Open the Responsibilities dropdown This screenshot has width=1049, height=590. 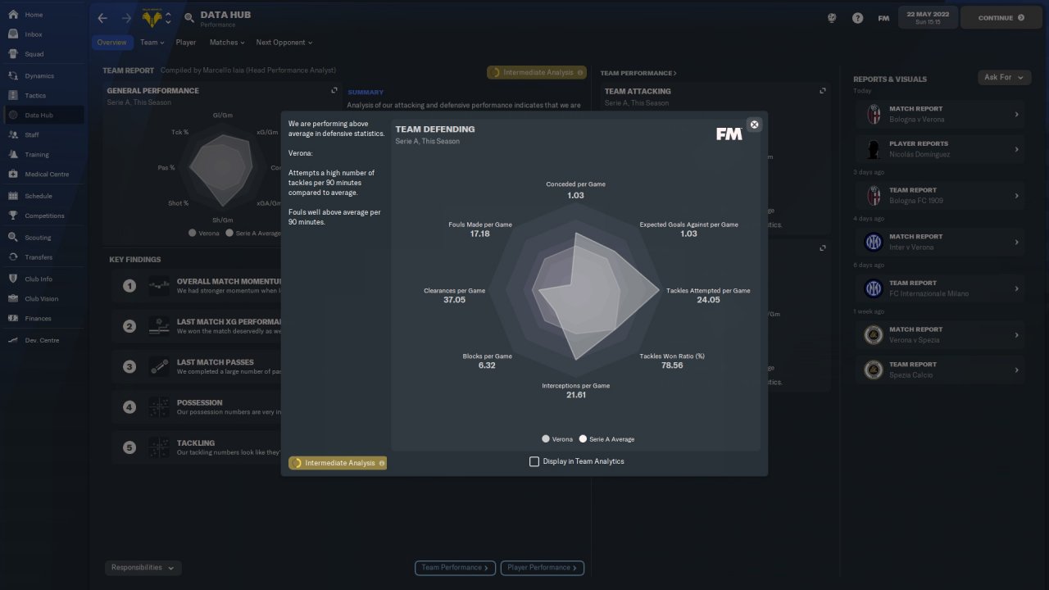143,568
